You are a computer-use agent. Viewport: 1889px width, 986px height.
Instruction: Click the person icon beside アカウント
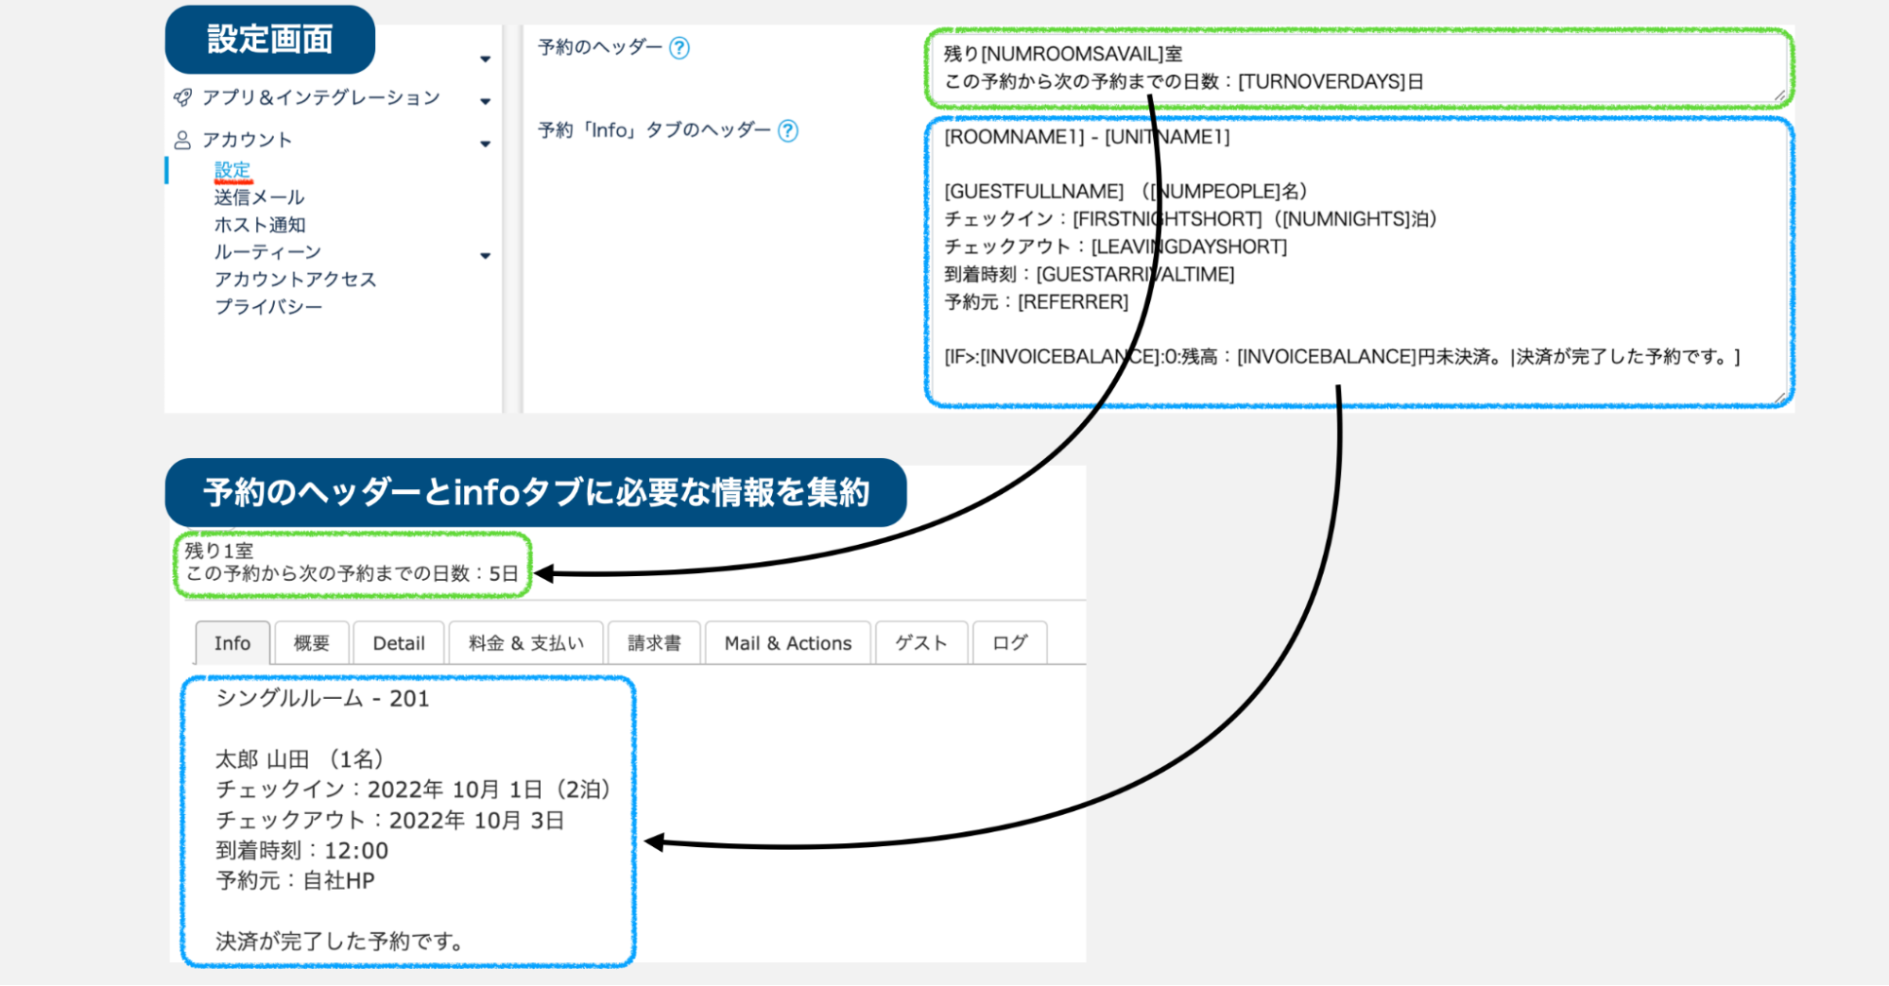182,140
